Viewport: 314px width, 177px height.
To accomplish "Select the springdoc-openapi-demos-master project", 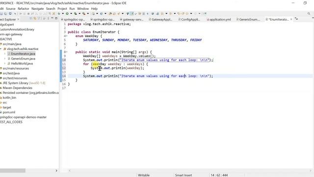I will [x=23, y=117].
